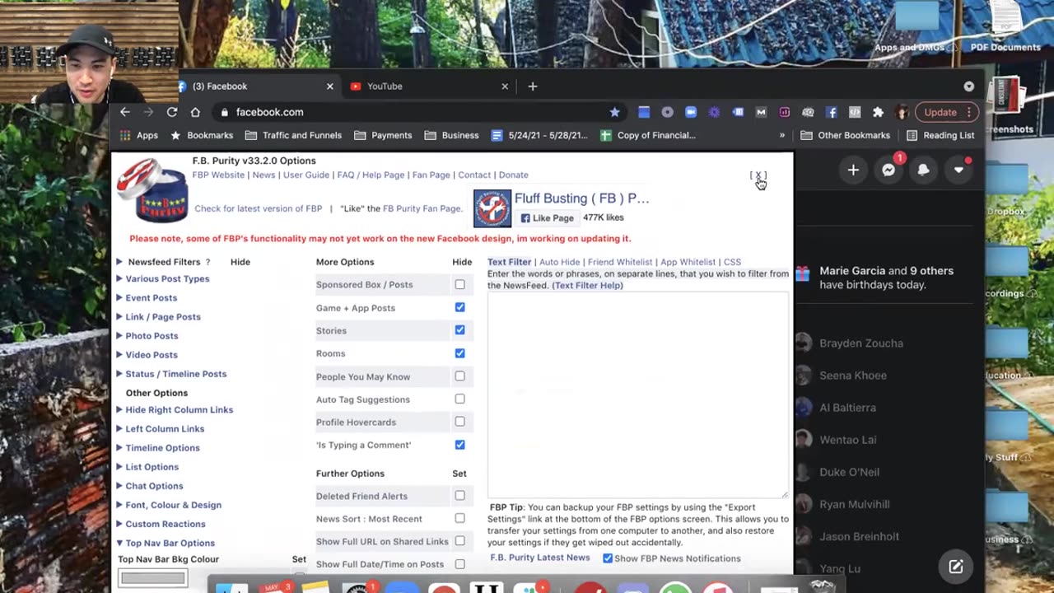Open a new browser tab

(x=532, y=86)
